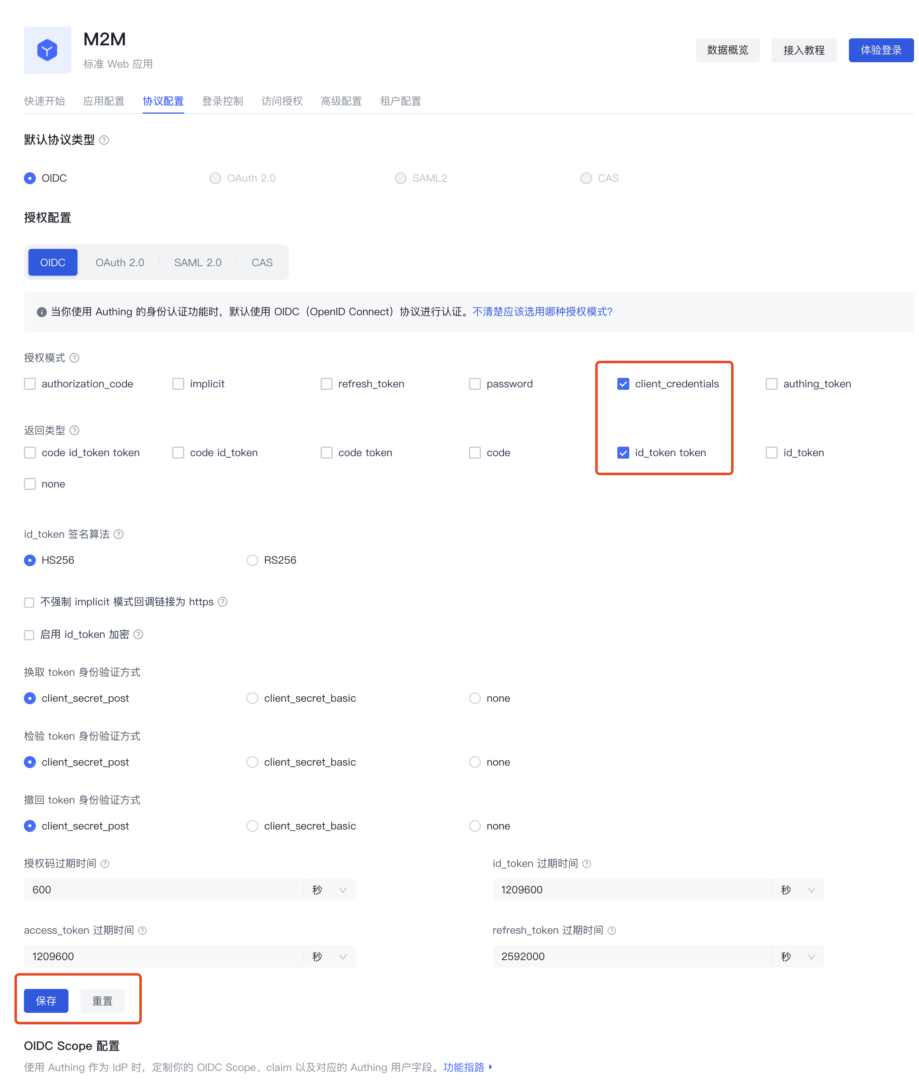Select the RS256 signing algorithm

[252, 560]
